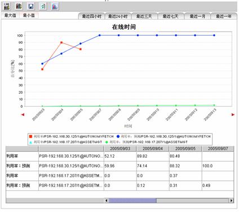The image size is (239, 213).
Task: Open the 最近24小时 tab
Action: click(x=118, y=16)
